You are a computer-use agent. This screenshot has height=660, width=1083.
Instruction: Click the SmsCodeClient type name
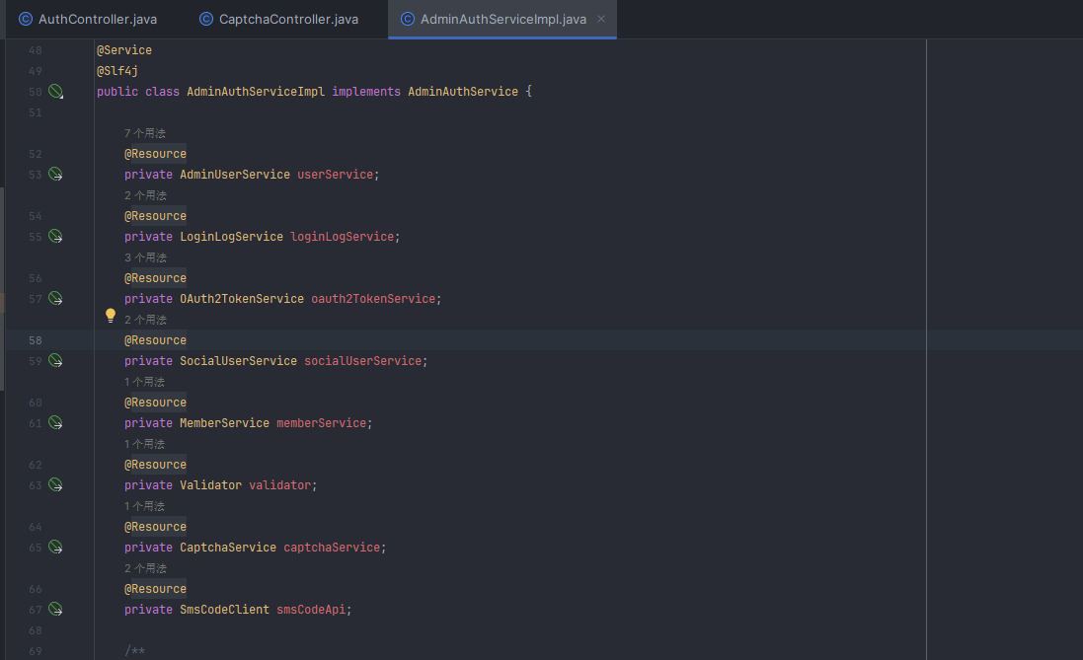(x=224, y=610)
